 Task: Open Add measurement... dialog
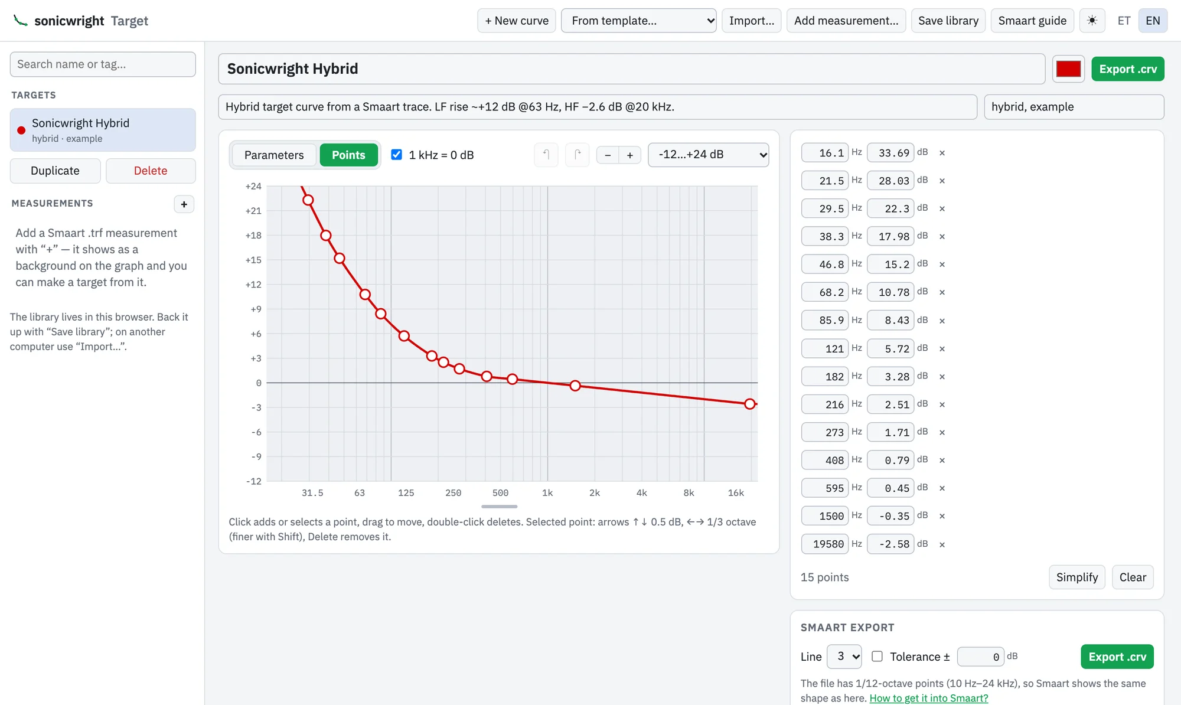pyautogui.click(x=846, y=21)
